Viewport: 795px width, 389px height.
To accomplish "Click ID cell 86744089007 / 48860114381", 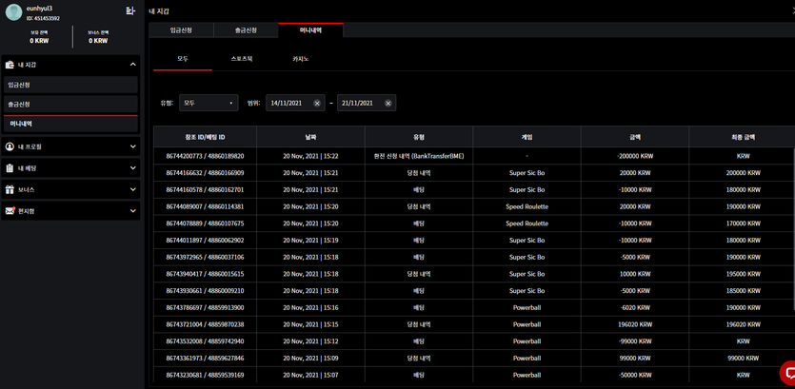I will [x=205, y=206].
